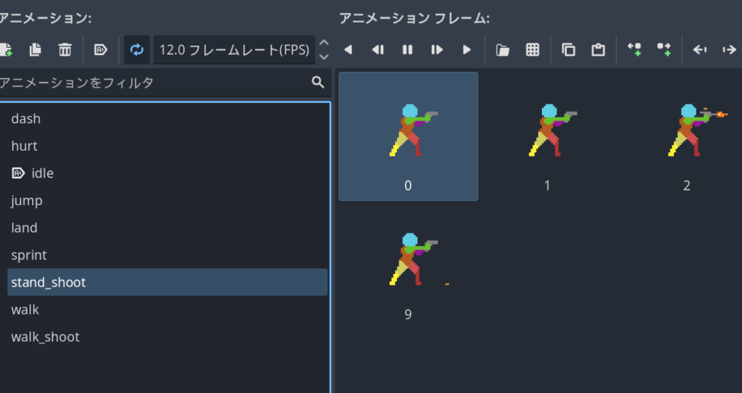The image size is (742, 393).
Task: Select the dash animation
Action: [167, 118]
